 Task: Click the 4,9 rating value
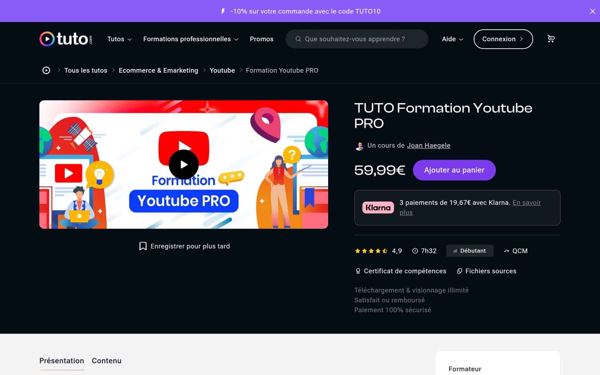(397, 251)
